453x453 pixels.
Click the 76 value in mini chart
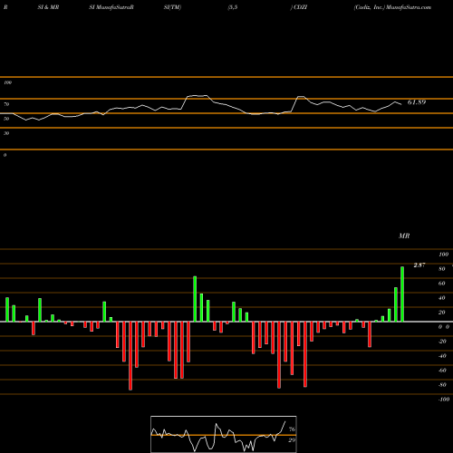point(292,429)
